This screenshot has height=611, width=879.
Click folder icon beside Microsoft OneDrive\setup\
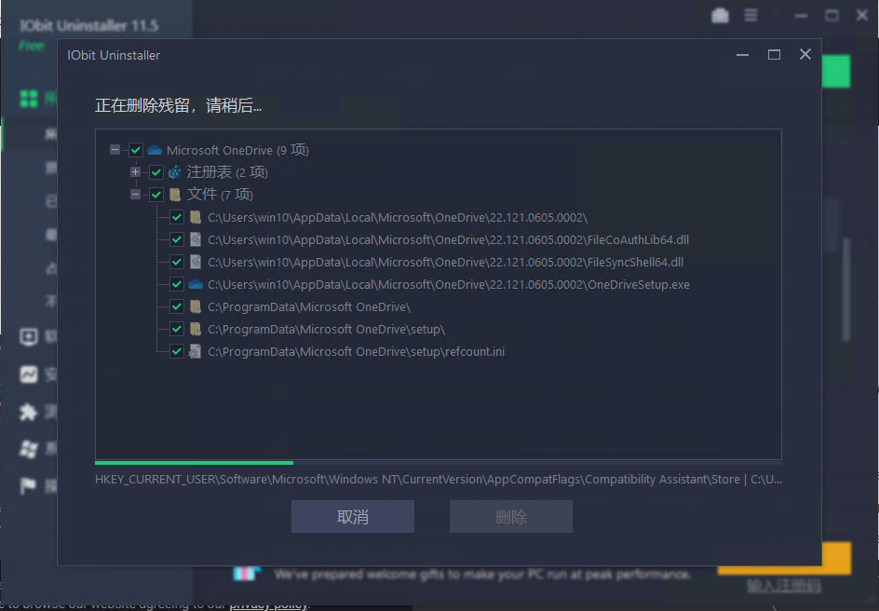pyautogui.click(x=196, y=329)
